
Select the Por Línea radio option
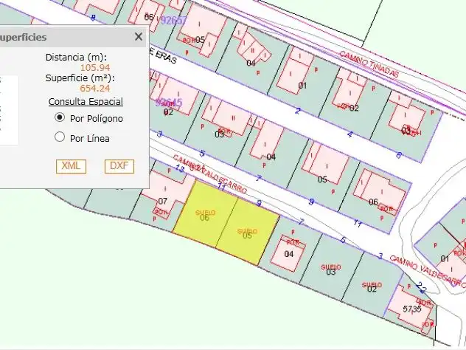[x=60, y=137]
